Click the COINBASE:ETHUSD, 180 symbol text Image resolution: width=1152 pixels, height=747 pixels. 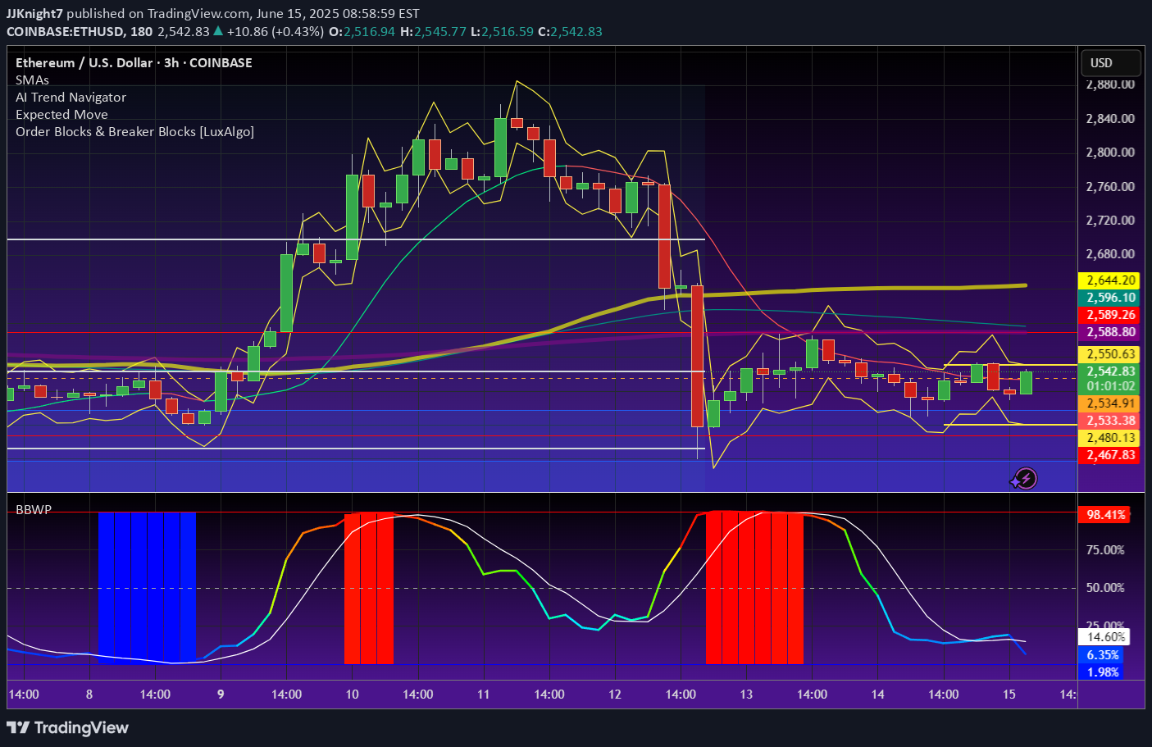(x=80, y=31)
